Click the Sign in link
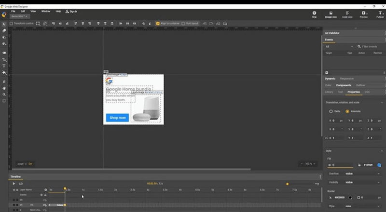This screenshot has width=386, height=212. tap(71, 11)
